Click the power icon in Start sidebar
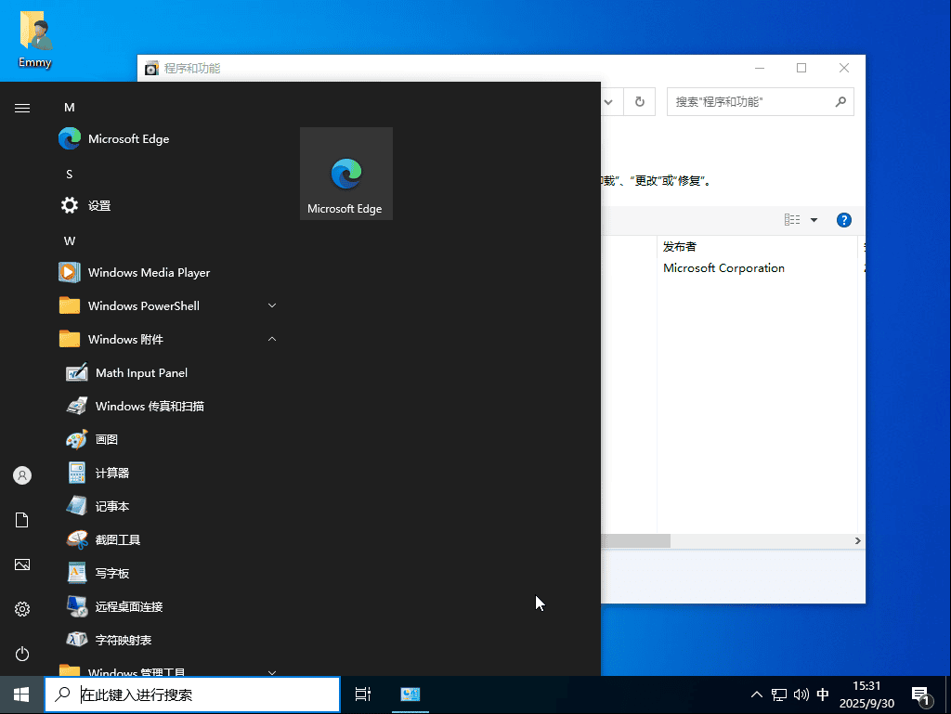The image size is (951, 714). (x=22, y=654)
